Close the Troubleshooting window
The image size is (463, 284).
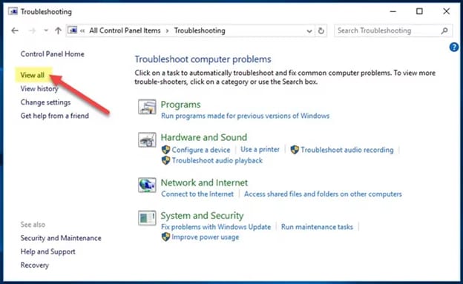tap(446, 11)
